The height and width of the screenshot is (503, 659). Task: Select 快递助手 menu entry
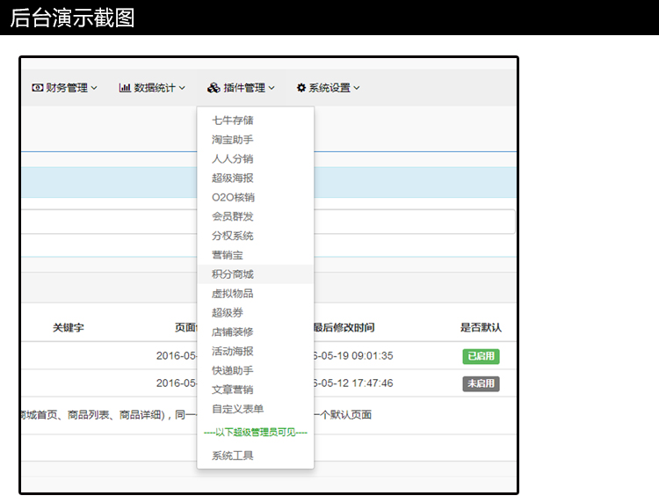click(256, 370)
